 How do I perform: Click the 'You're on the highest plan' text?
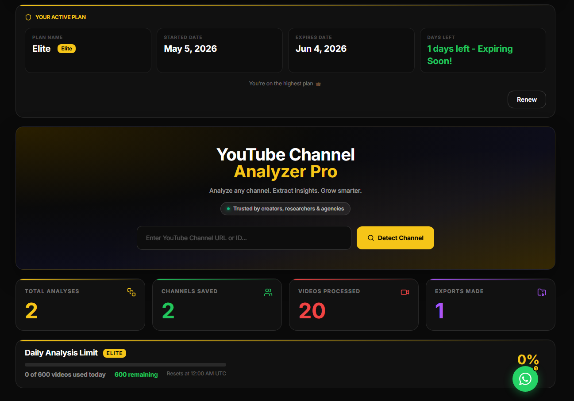tap(281, 84)
